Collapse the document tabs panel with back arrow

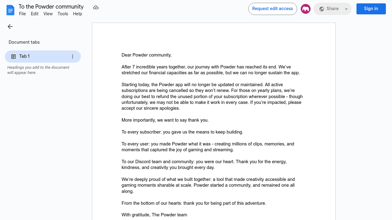10,27
